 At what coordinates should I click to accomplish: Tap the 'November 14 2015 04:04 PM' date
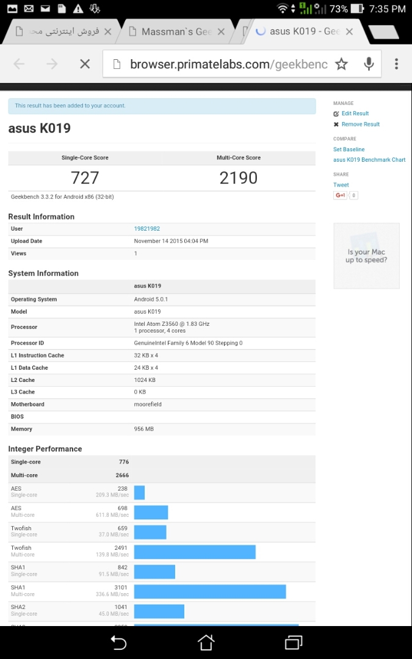tap(171, 241)
